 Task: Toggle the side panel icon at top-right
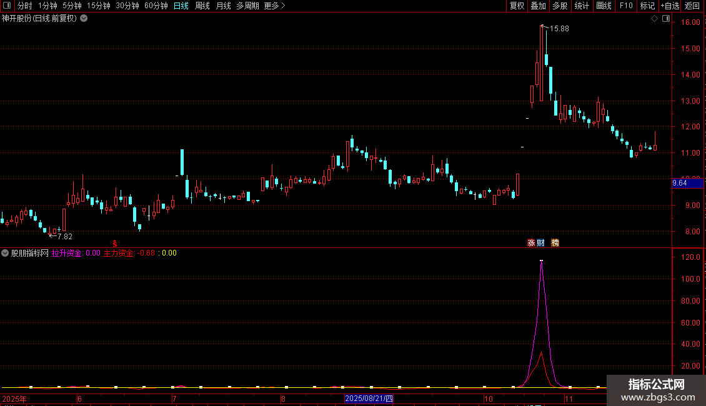[x=666, y=19]
